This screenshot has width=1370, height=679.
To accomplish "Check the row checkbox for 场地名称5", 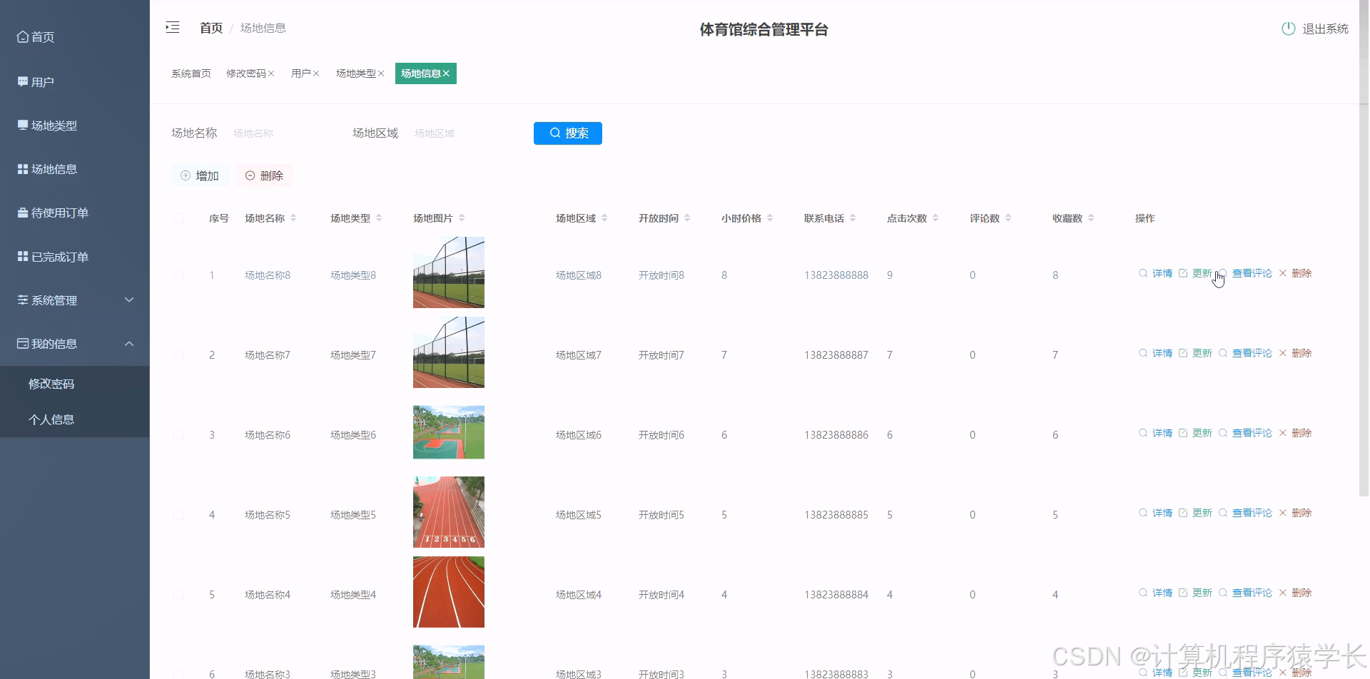I will click(x=178, y=515).
